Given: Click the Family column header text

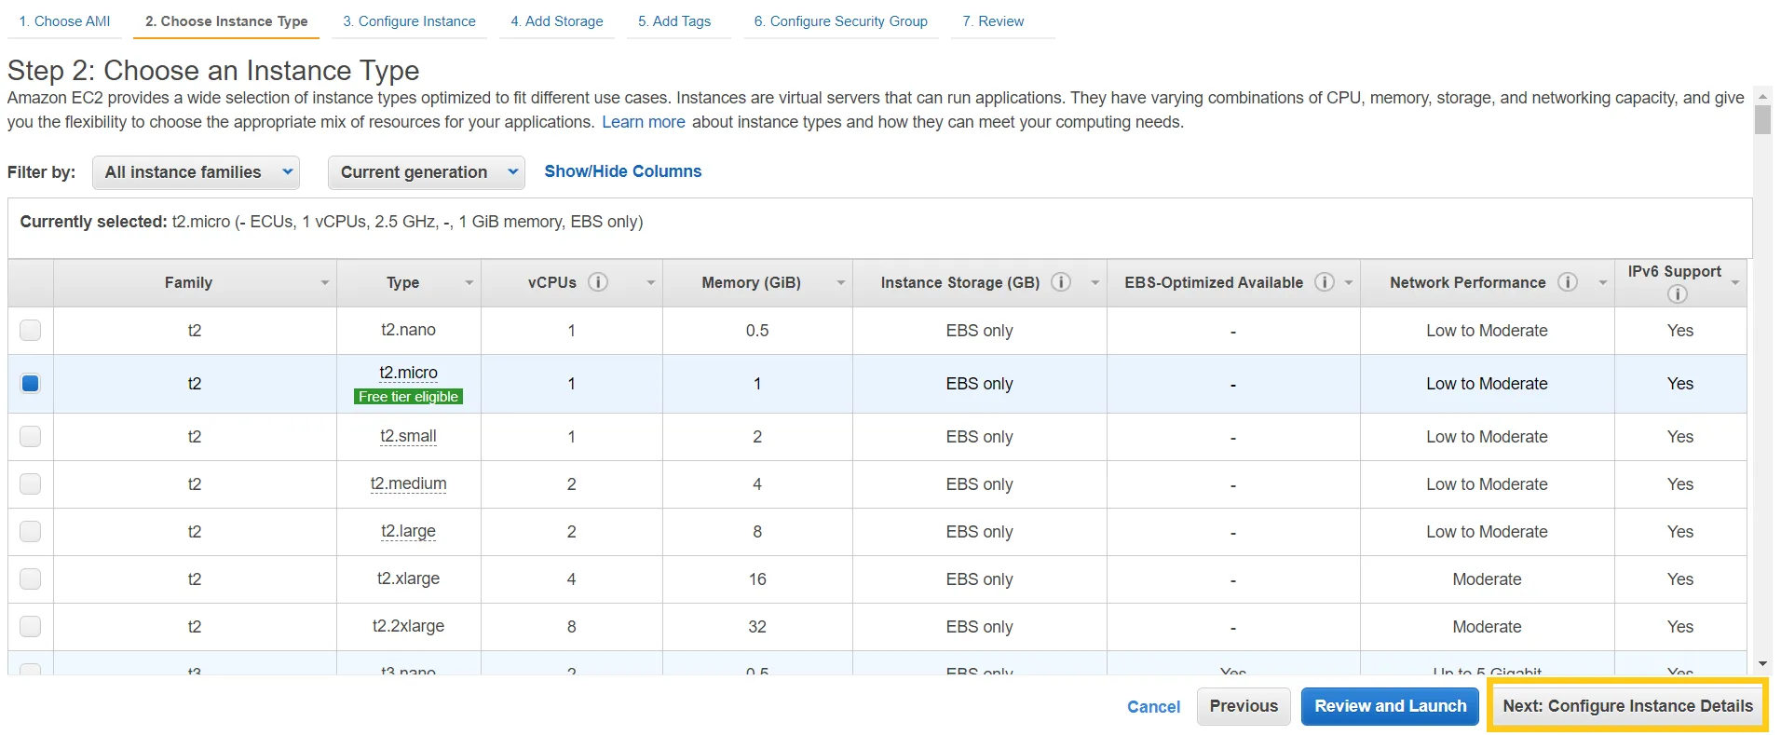Looking at the screenshot, I should (188, 282).
